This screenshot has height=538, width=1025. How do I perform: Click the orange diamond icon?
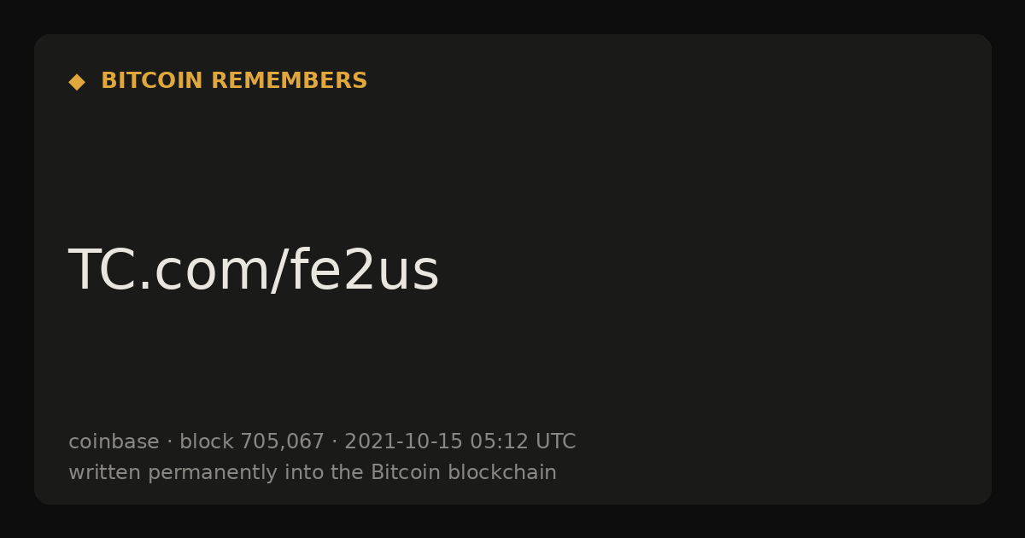coord(77,82)
